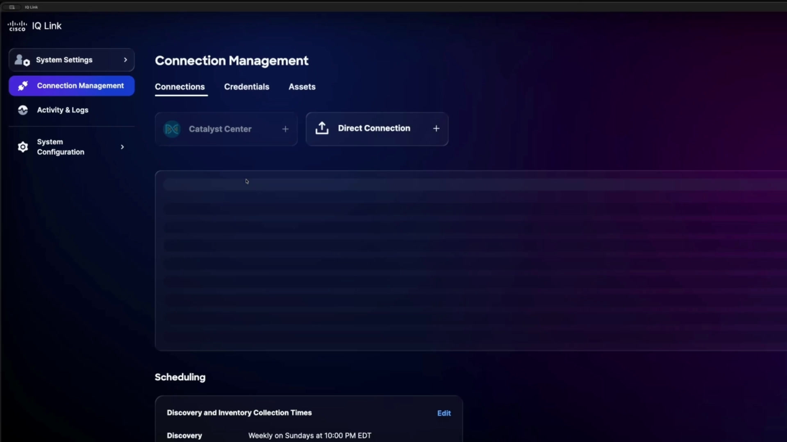
Task: Open System Configuration menu item
Action: (x=72, y=147)
